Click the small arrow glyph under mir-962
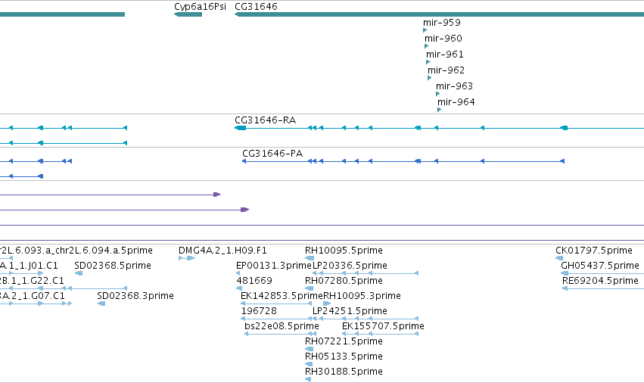644x383 pixels. (x=429, y=78)
